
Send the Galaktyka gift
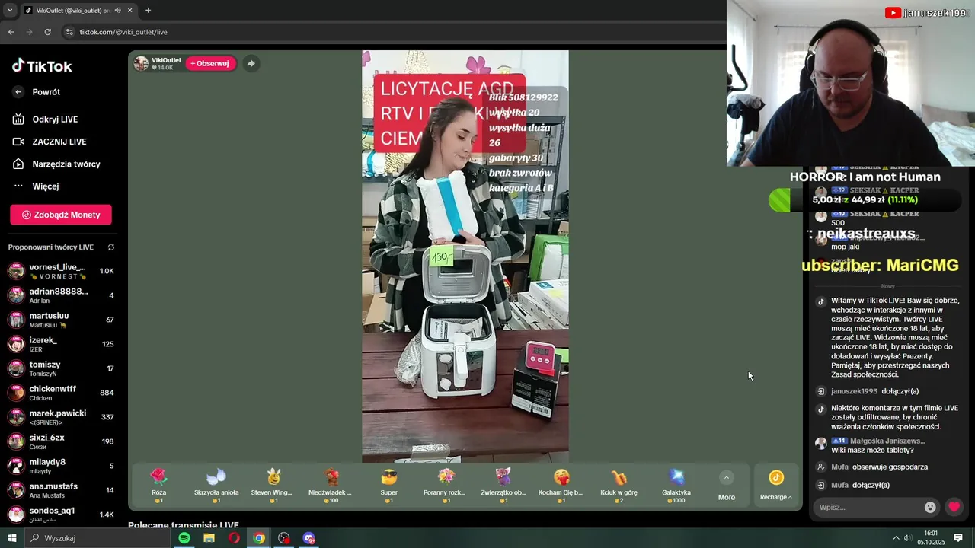click(676, 486)
